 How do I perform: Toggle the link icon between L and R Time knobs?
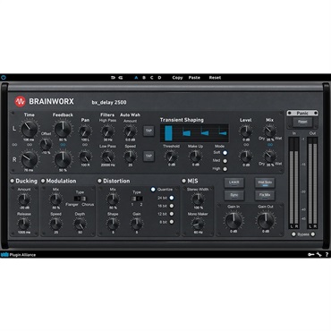30,145
